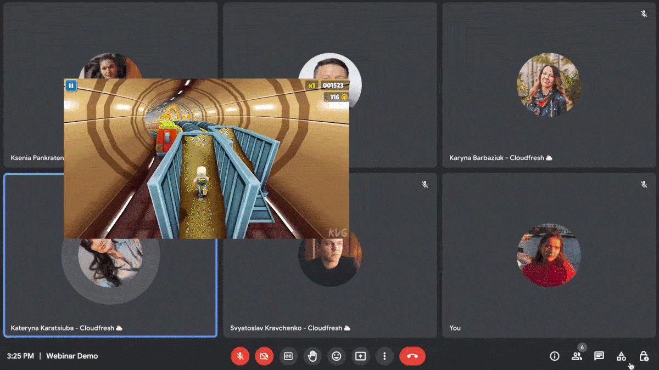Click muted mic indicator on your tile

[644, 185]
